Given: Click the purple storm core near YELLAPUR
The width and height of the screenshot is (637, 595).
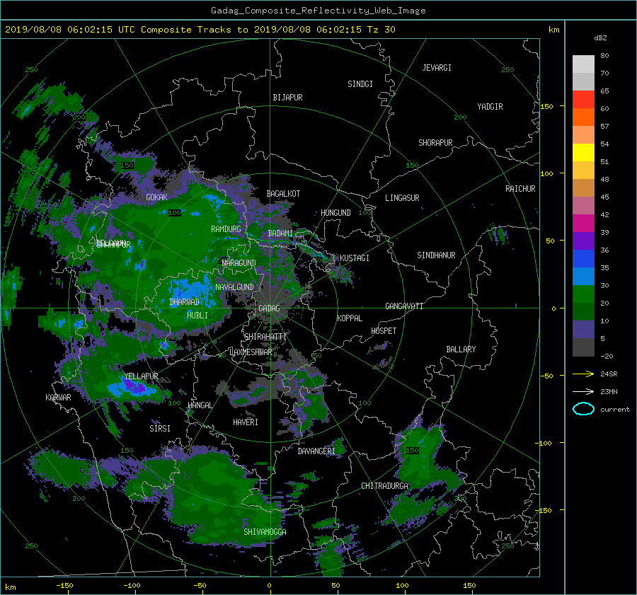Looking at the screenshot, I should 134,386.
